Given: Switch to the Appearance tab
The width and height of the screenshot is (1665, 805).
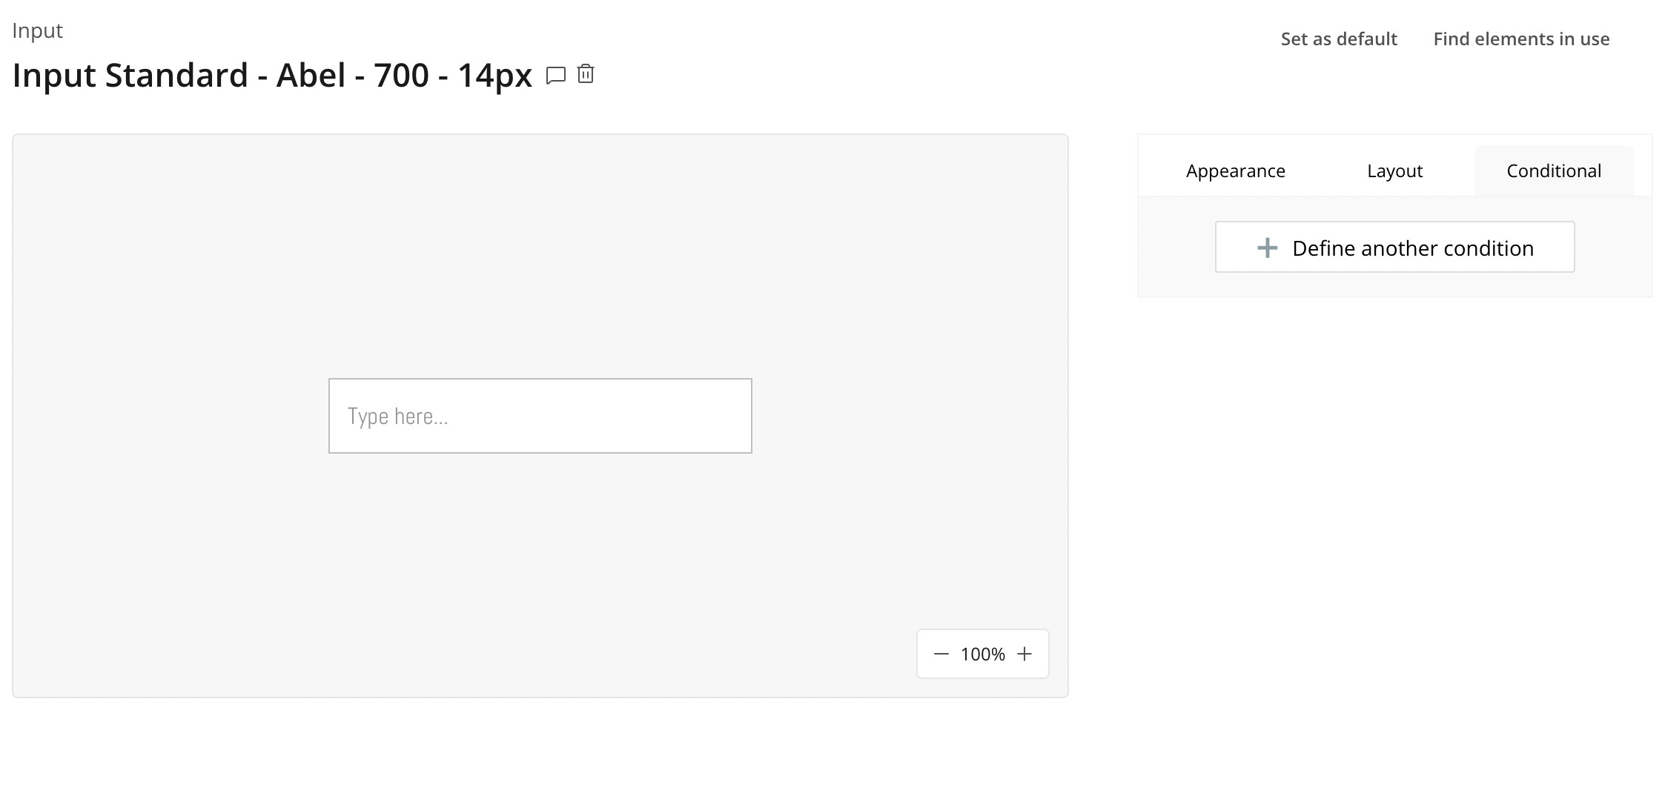Looking at the screenshot, I should tap(1235, 171).
